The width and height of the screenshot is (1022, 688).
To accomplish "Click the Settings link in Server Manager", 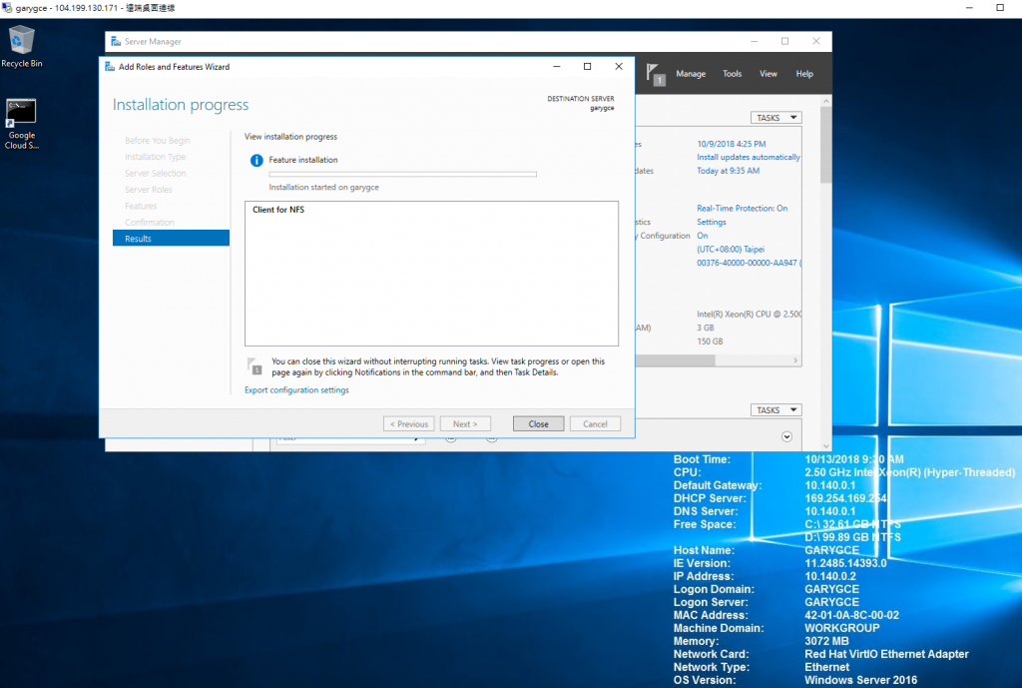I will [711, 222].
